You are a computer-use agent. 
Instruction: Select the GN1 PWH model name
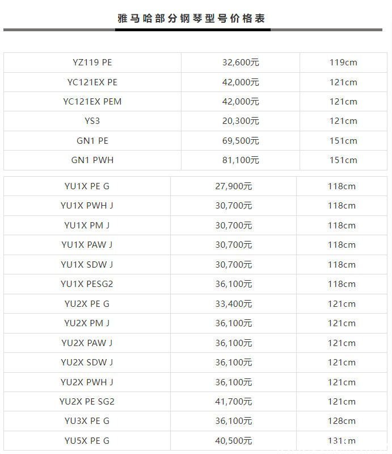[92, 160]
